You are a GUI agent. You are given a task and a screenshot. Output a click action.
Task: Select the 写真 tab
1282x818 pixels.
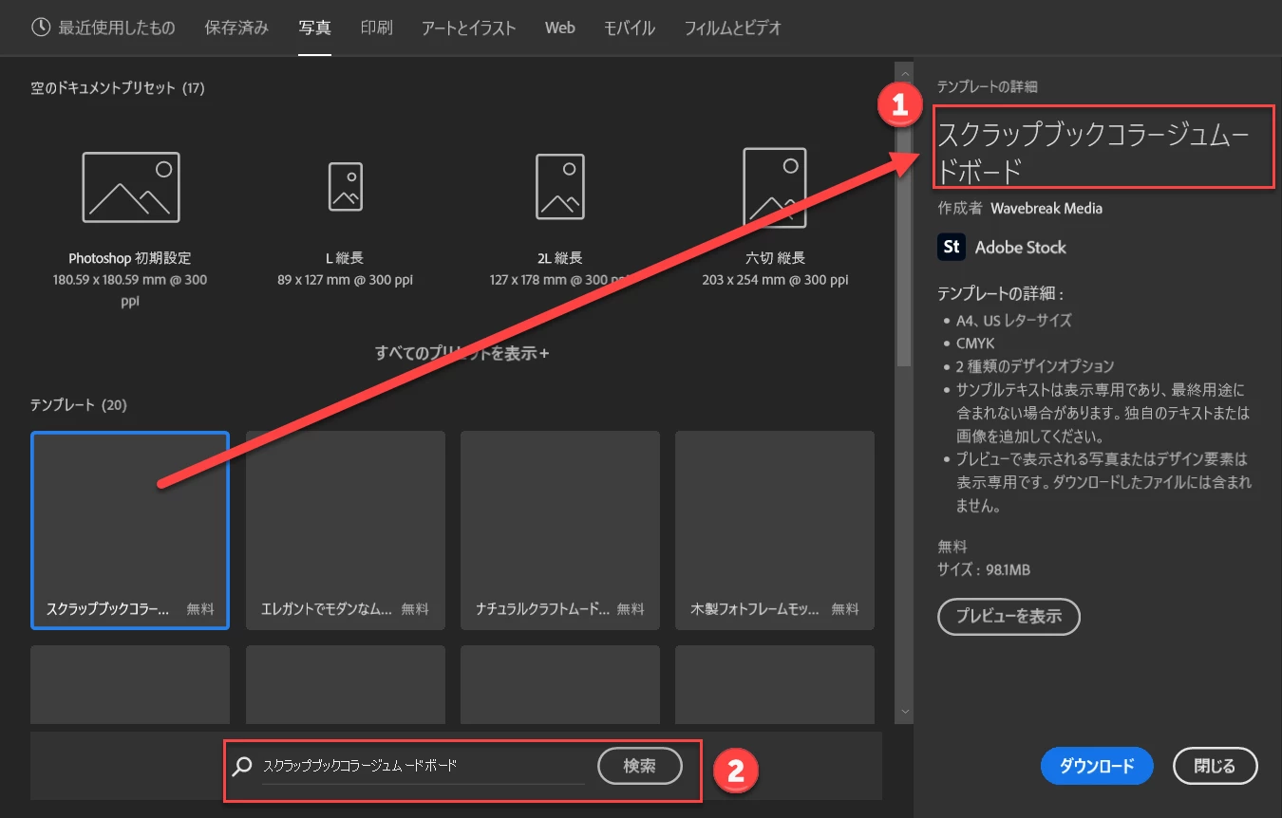click(x=314, y=28)
